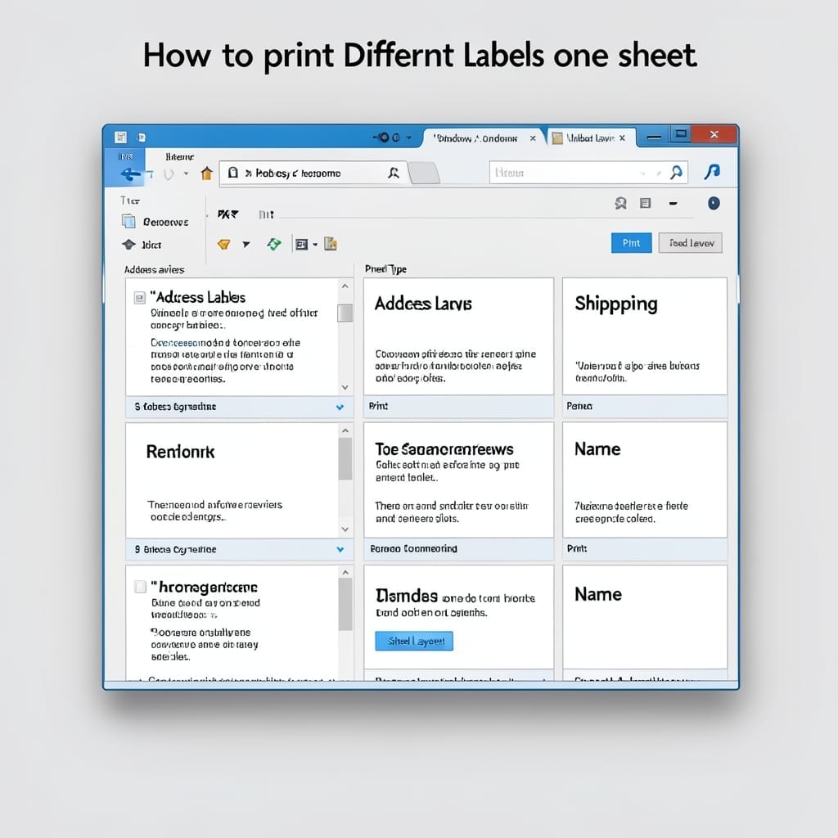
Task: Click the blue "Shed Layeet" button
Action: (414, 641)
